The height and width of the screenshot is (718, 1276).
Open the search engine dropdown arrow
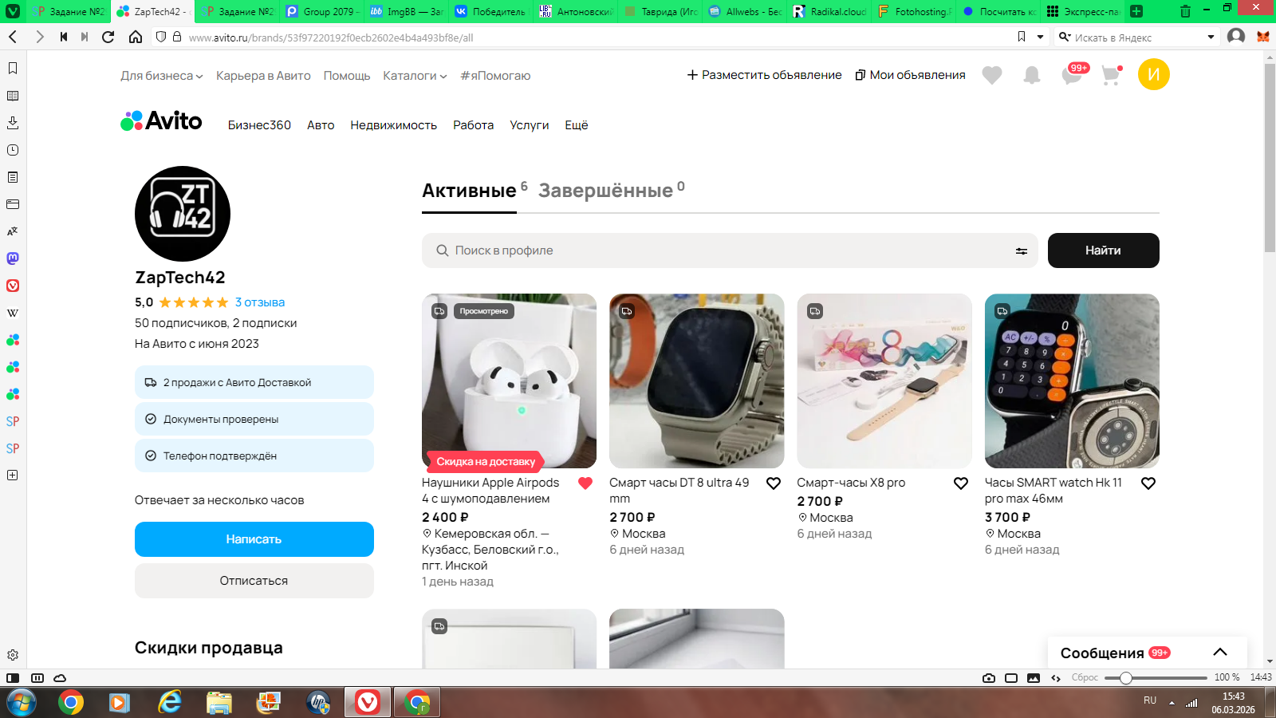pyautogui.click(x=1211, y=37)
